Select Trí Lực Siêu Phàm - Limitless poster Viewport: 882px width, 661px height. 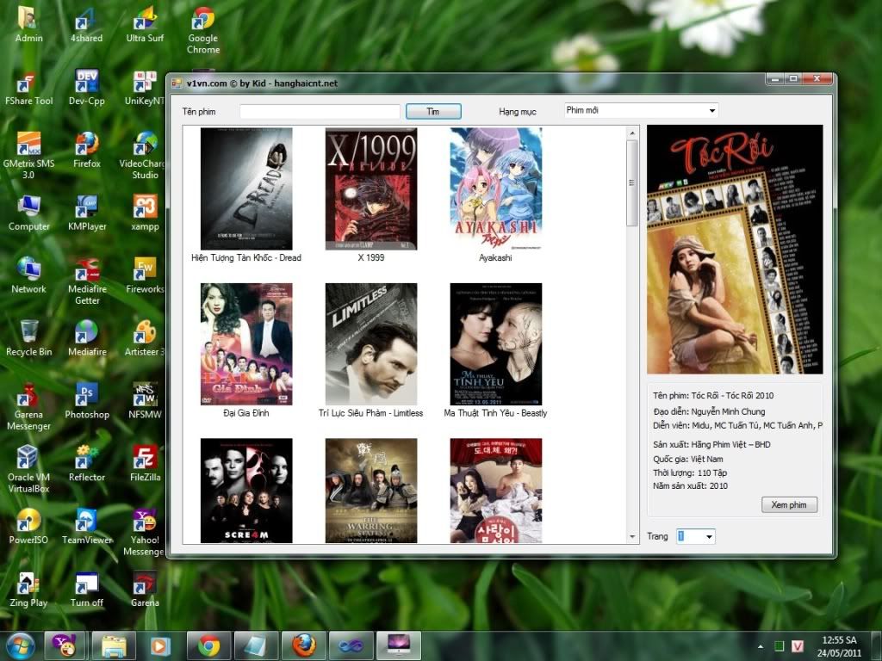point(371,344)
